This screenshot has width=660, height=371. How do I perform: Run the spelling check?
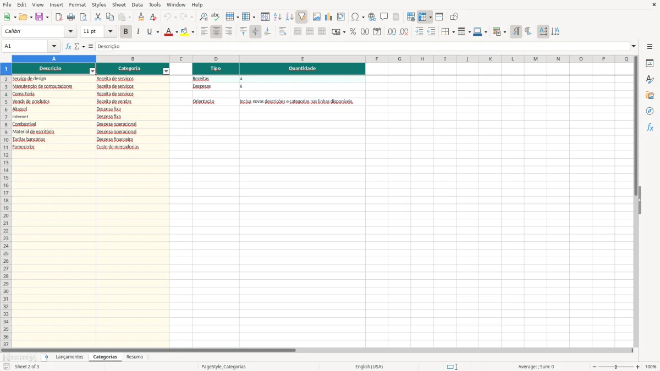(x=216, y=17)
